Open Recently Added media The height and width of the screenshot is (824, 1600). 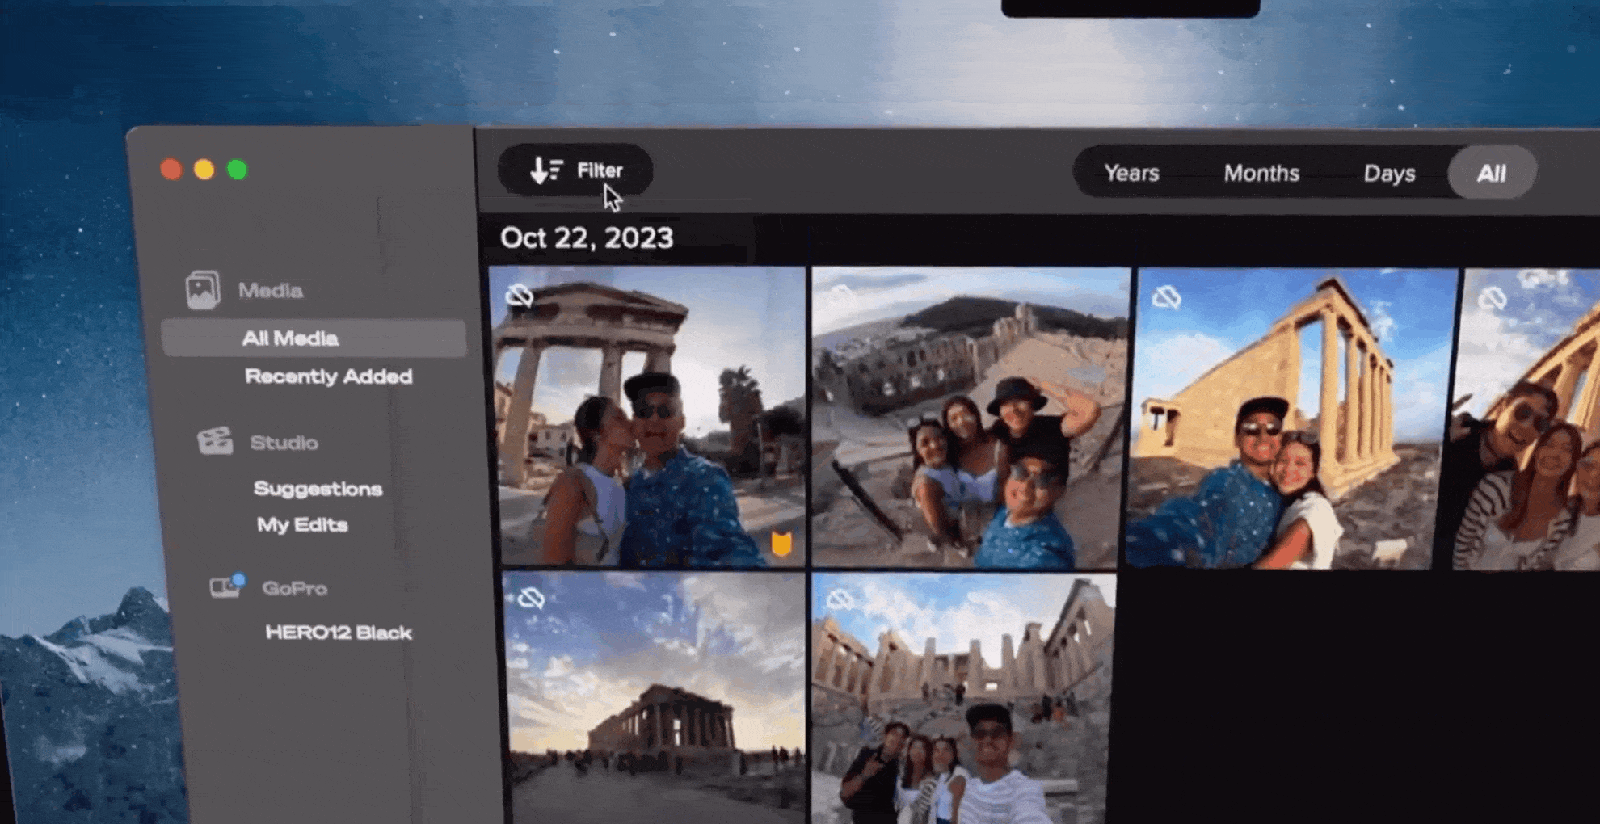point(328,376)
